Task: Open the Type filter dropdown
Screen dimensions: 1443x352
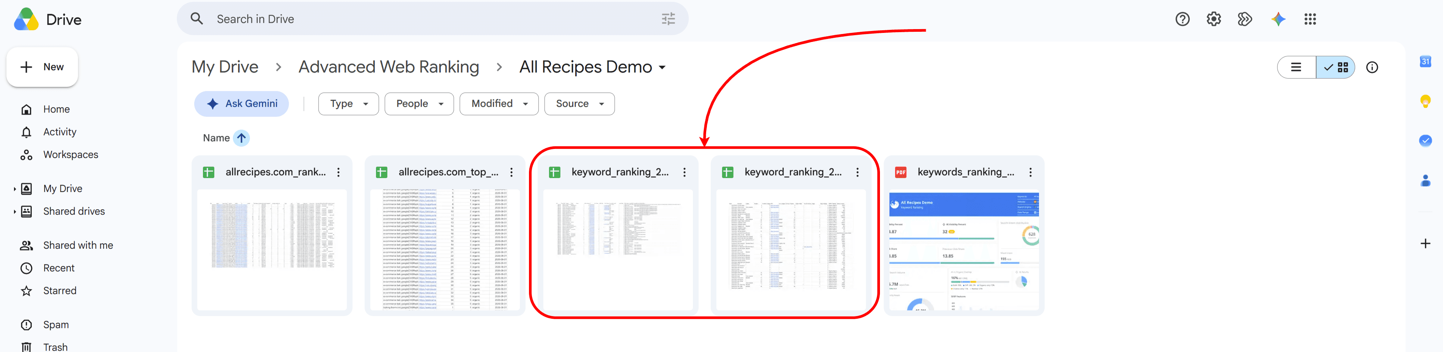Action: pyautogui.click(x=348, y=104)
